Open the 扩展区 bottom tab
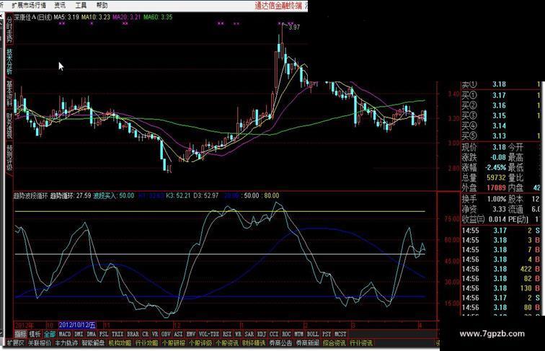Image resolution: width=545 pixels, height=351 pixels. tap(16, 343)
